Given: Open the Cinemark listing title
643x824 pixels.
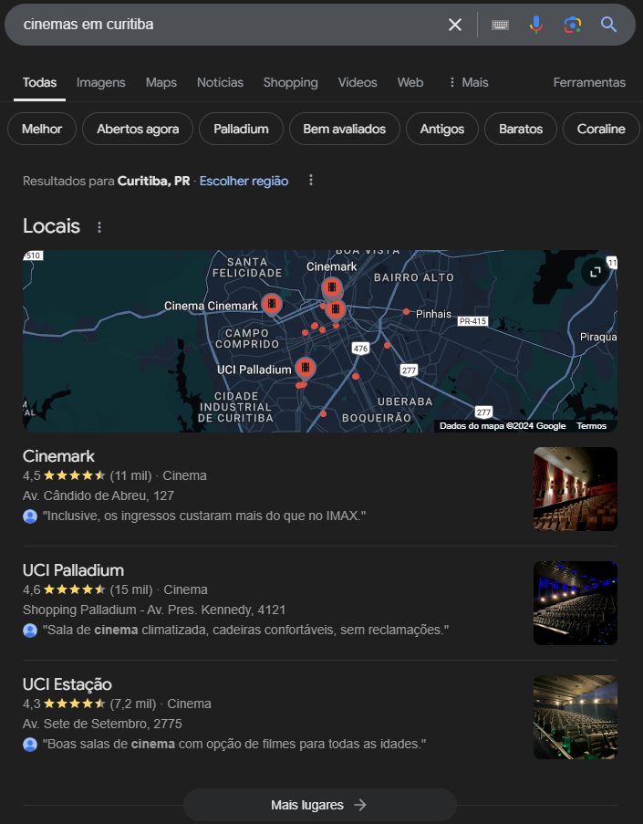Looking at the screenshot, I should (59, 456).
